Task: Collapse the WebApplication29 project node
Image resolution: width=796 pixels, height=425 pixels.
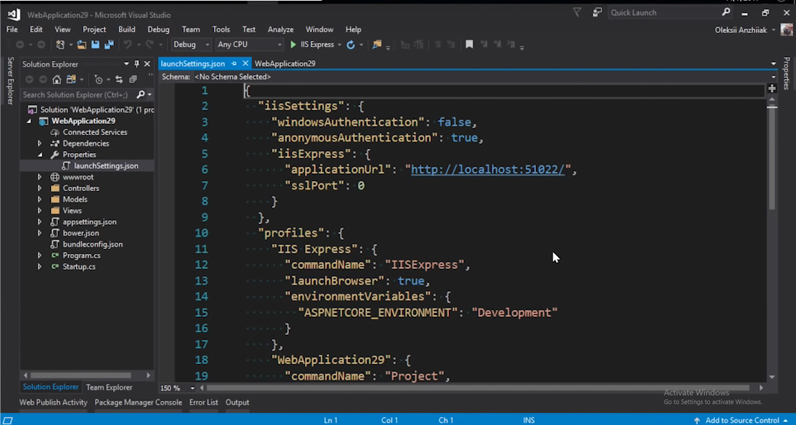Action: pos(29,121)
